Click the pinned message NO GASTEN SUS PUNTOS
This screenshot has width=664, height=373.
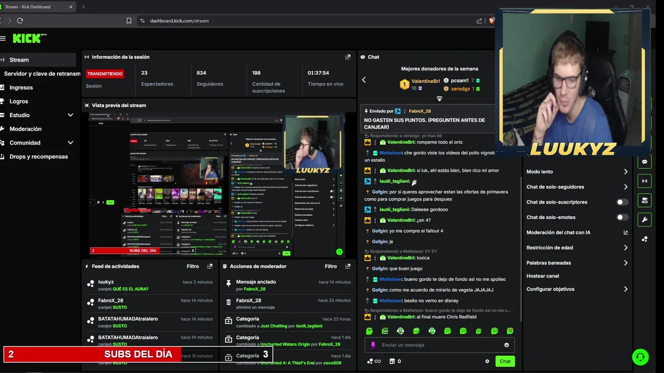coord(424,123)
